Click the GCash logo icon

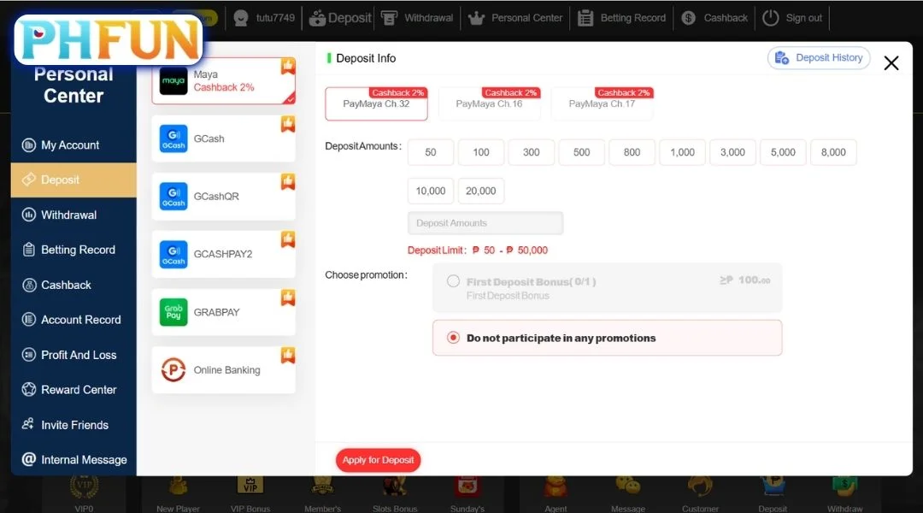173,139
